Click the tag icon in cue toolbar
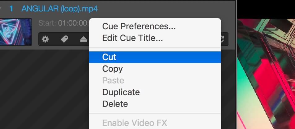Screen dimensions: 295x129 point(64,39)
